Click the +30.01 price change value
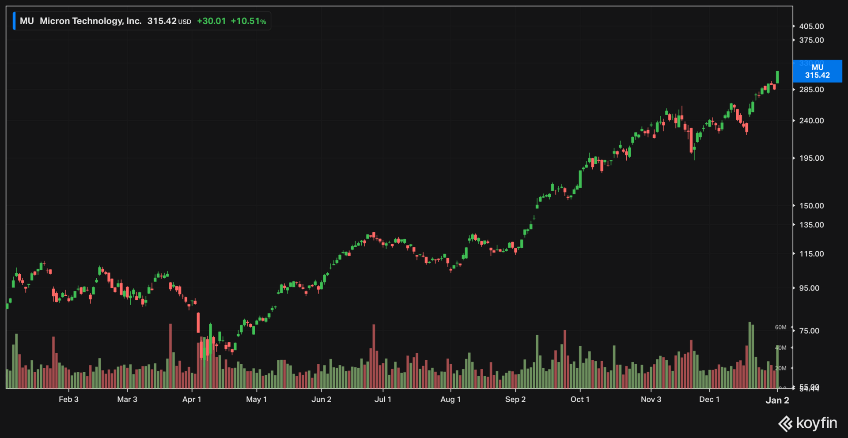 coord(211,21)
